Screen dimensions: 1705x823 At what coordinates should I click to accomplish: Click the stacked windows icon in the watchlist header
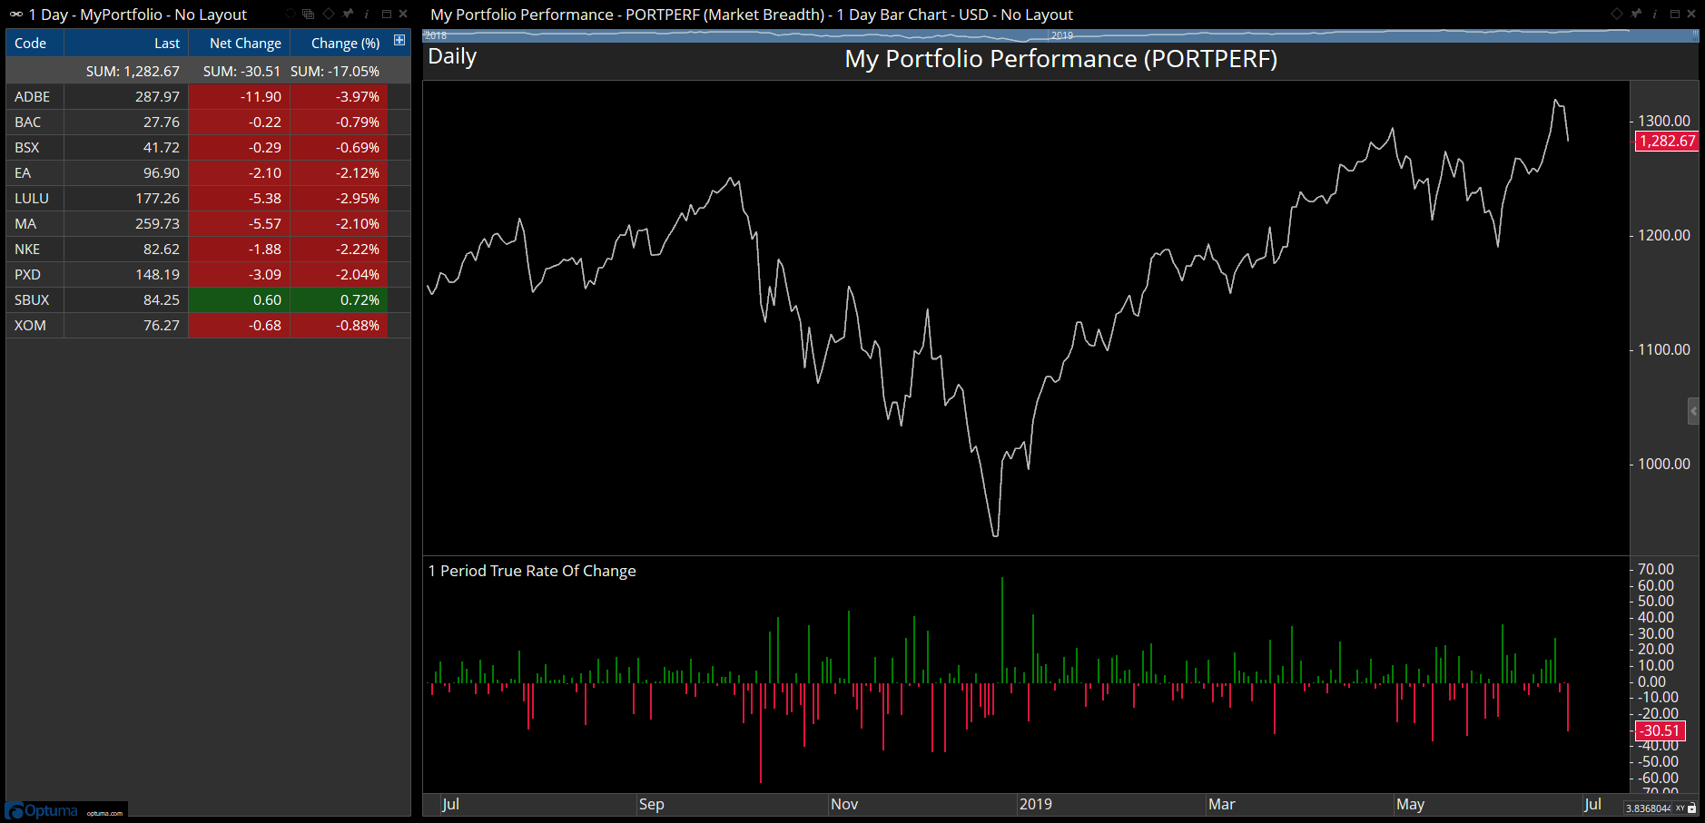(x=309, y=15)
